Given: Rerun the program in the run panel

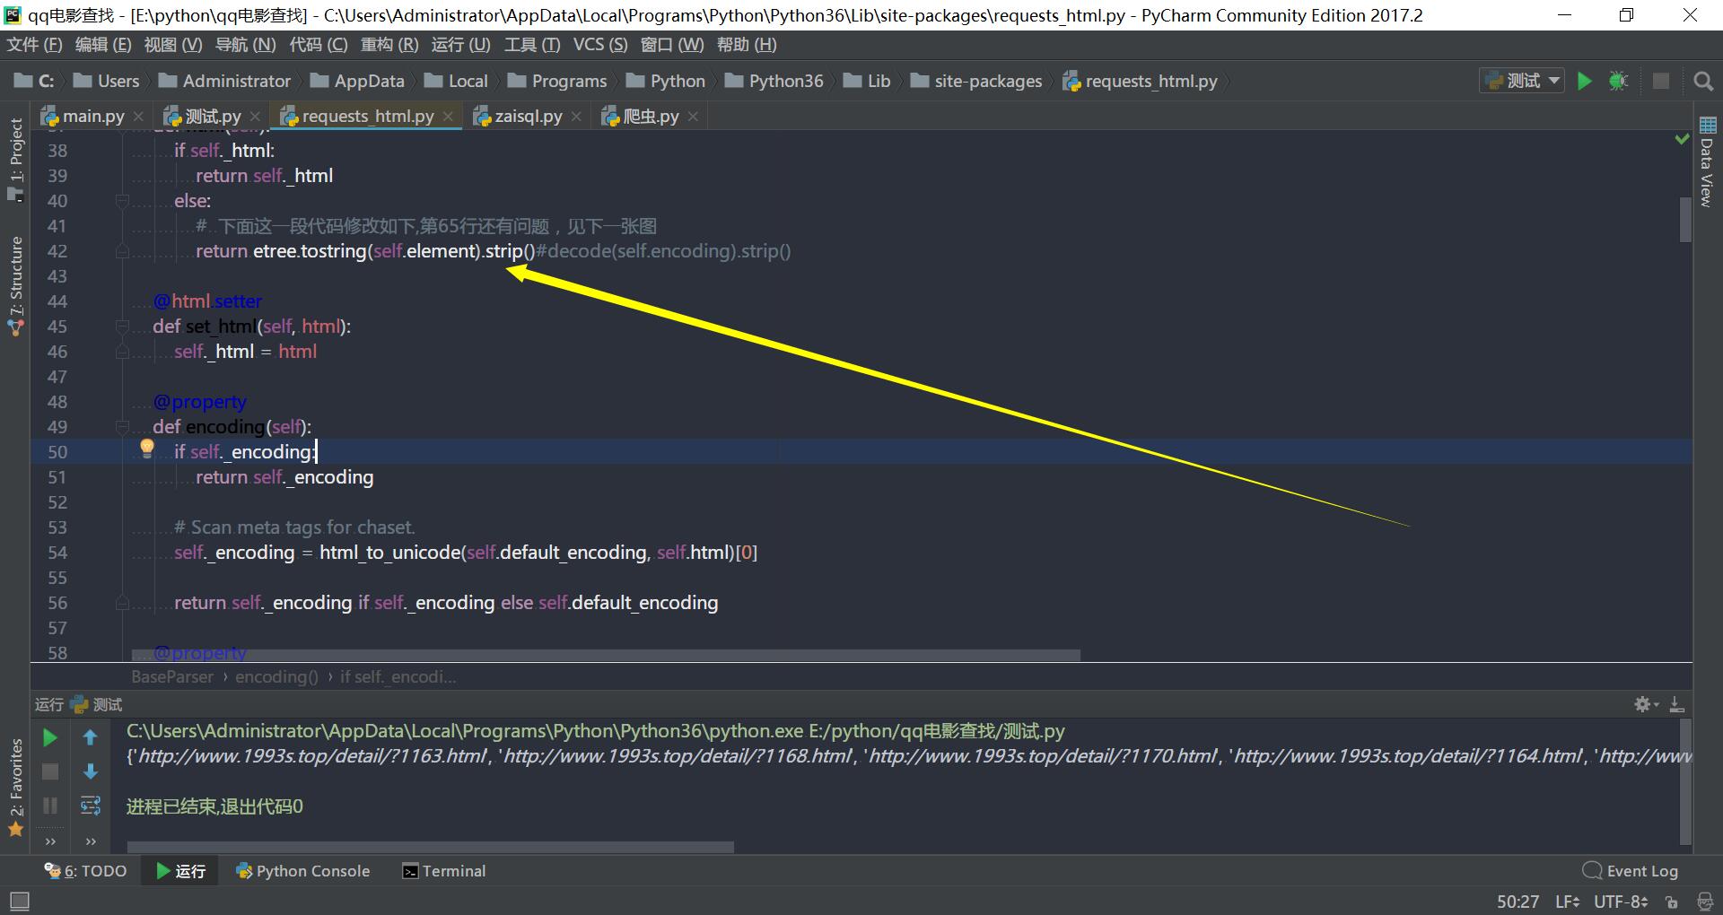Looking at the screenshot, I should (49, 737).
